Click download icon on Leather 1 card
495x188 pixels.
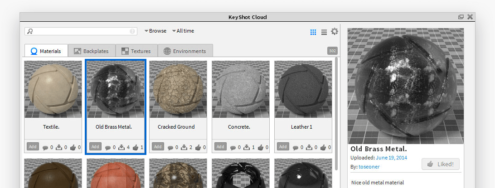309,147
